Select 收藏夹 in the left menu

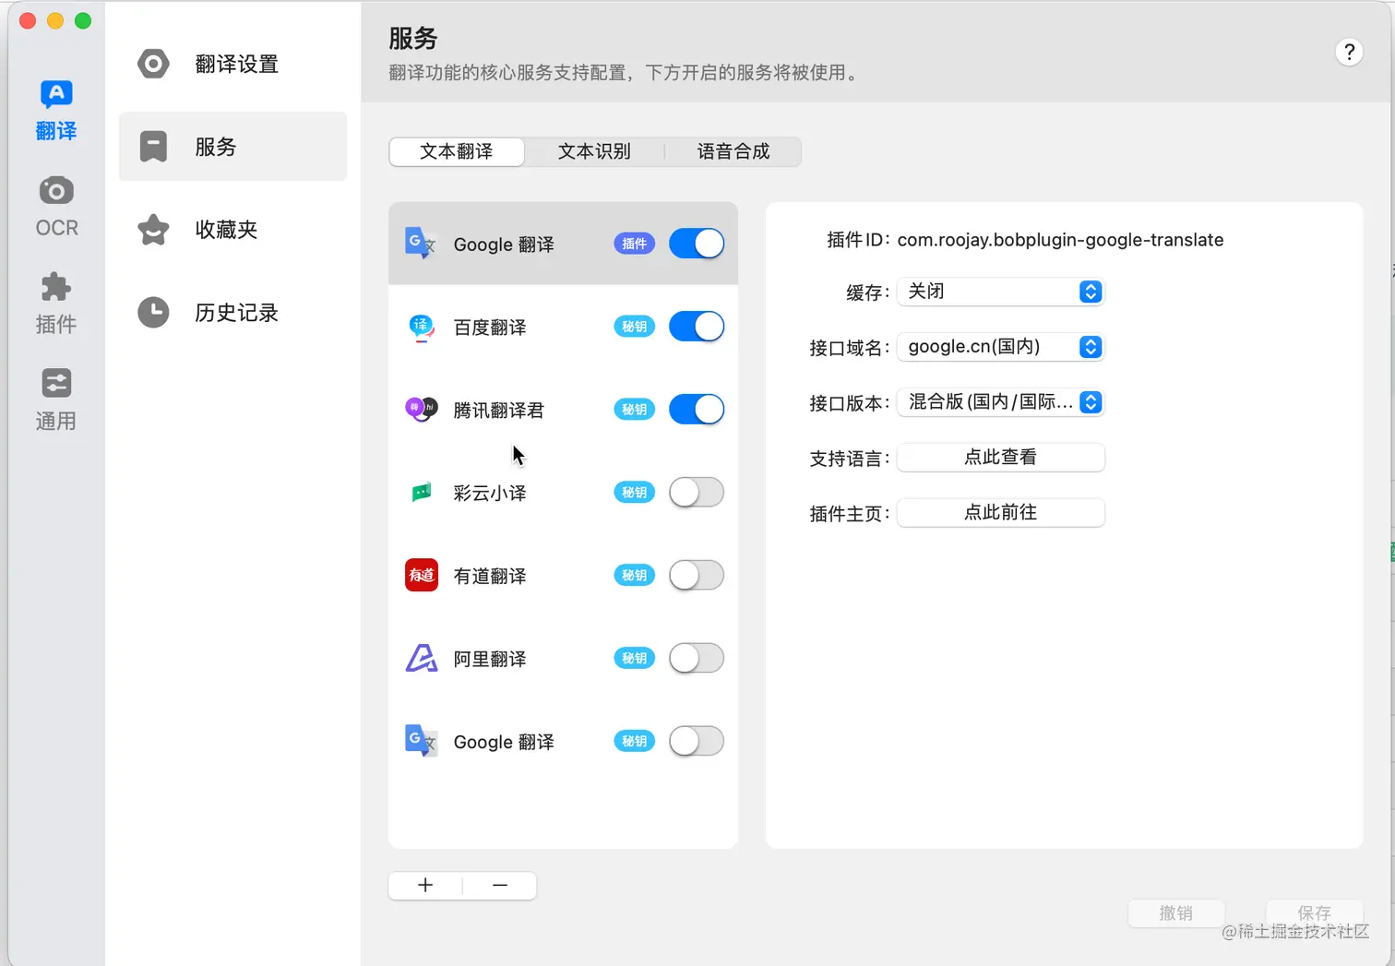click(232, 230)
